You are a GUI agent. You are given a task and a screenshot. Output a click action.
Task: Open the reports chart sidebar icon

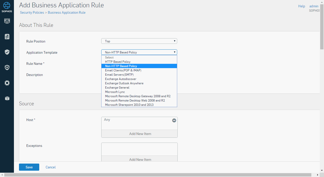[x=7, y=37]
